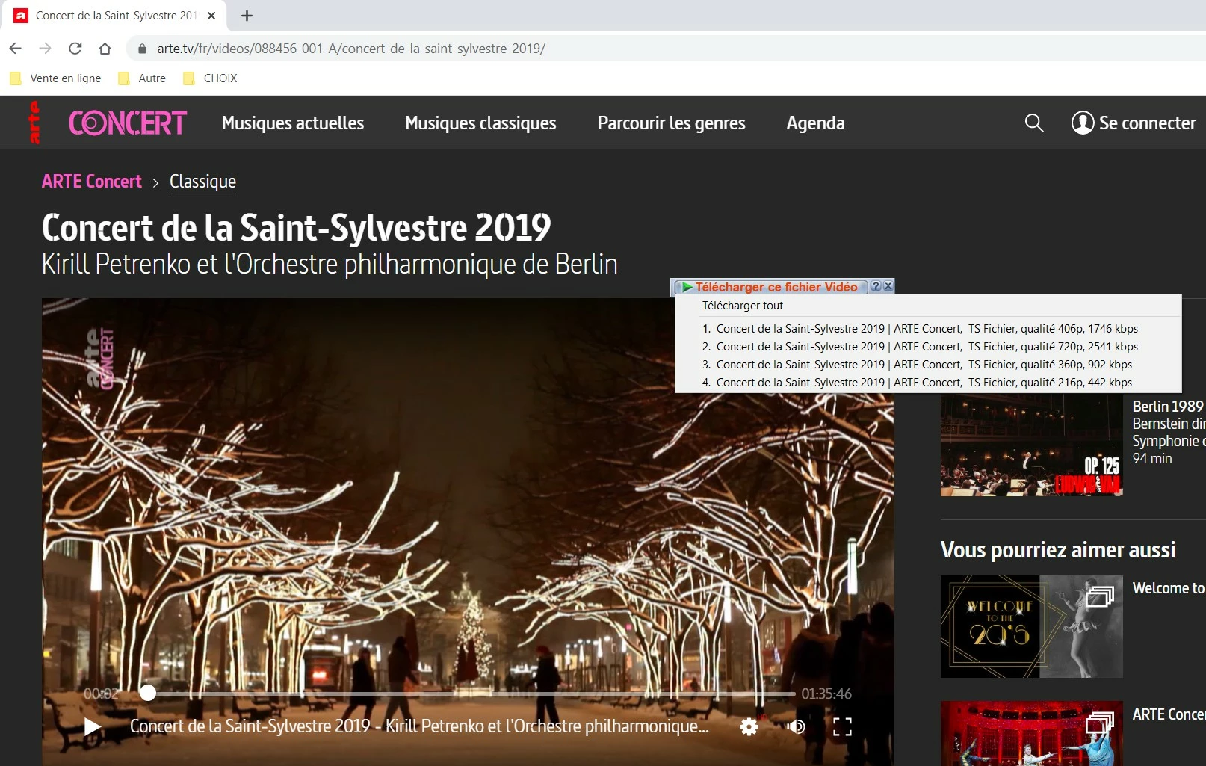This screenshot has width=1206, height=766.
Task: Click the volume speaker icon
Action: 796,726
